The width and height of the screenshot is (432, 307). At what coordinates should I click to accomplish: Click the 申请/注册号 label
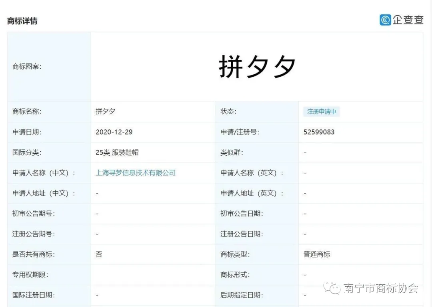[x=240, y=132]
